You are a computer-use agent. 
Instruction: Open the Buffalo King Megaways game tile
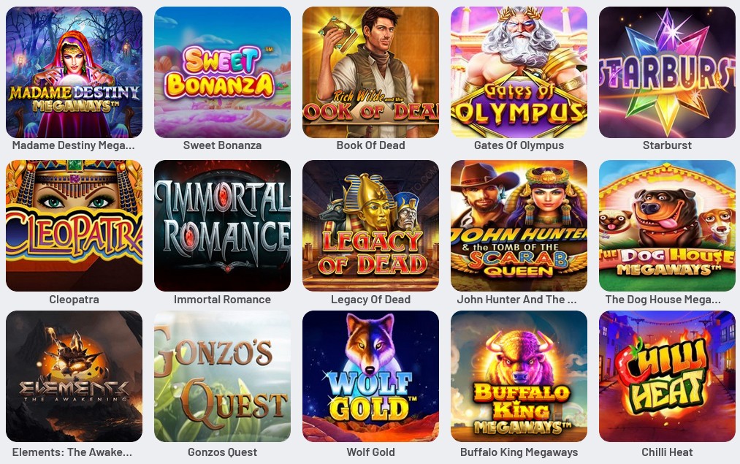519,376
